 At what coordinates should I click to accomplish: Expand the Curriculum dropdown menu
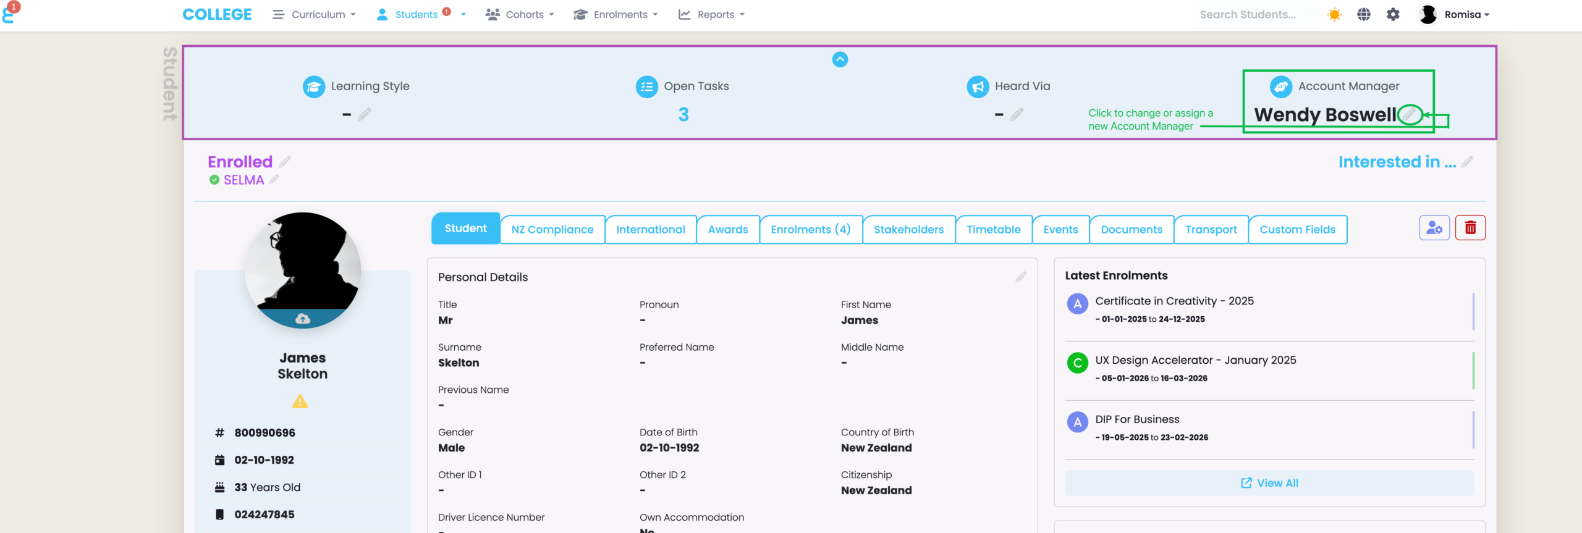(315, 14)
